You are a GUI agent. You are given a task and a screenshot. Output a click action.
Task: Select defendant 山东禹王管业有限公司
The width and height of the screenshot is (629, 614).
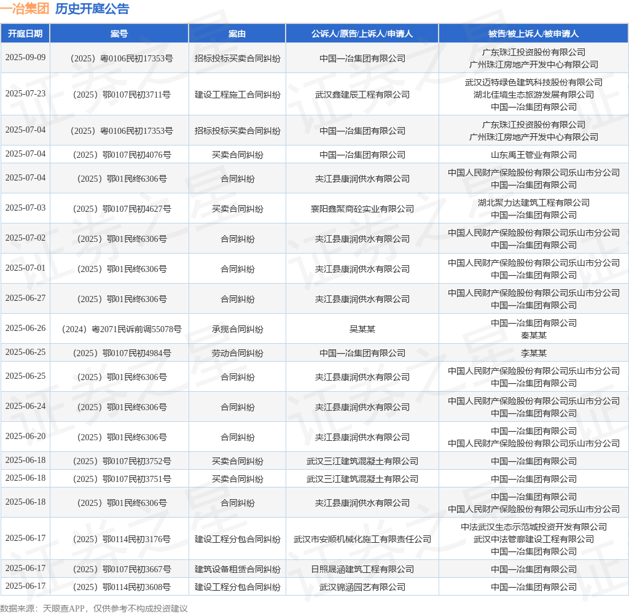click(x=534, y=155)
